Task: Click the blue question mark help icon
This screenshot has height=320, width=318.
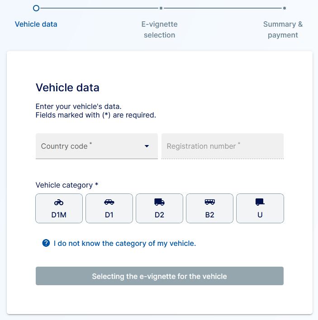Action: pyautogui.click(x=46, y=243)
